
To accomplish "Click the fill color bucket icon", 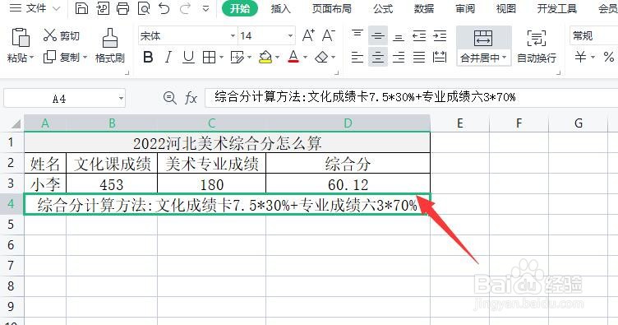I will click(x=265, y=58).
